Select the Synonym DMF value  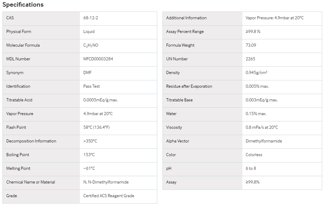point(87,73)
